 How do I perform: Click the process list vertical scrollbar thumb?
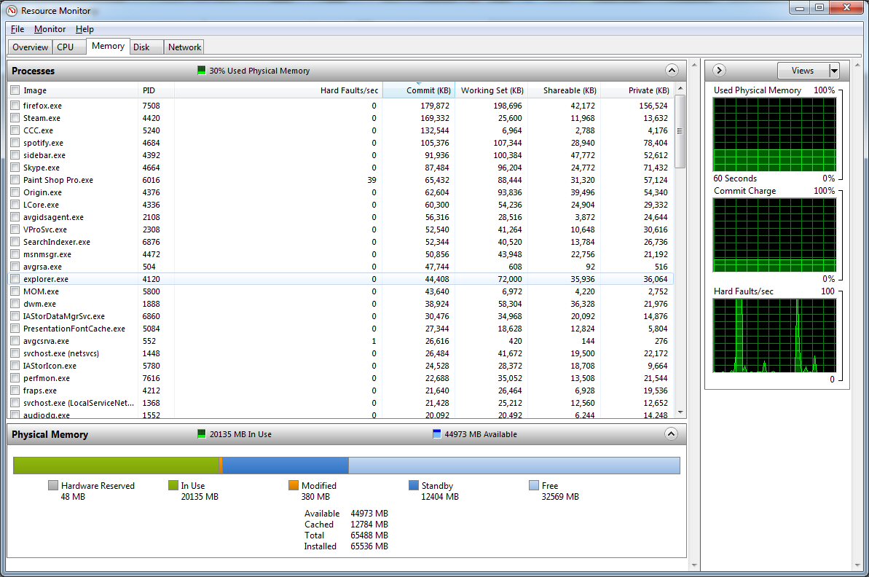coord(680,131)
